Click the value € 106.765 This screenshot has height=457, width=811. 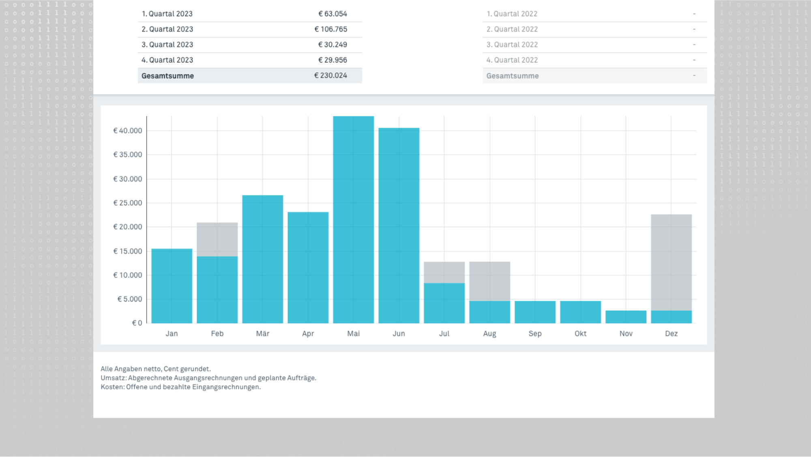(x=330, y=29)
